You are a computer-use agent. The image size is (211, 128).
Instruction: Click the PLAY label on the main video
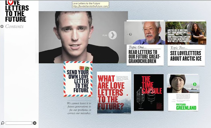[x=105, y=36]
